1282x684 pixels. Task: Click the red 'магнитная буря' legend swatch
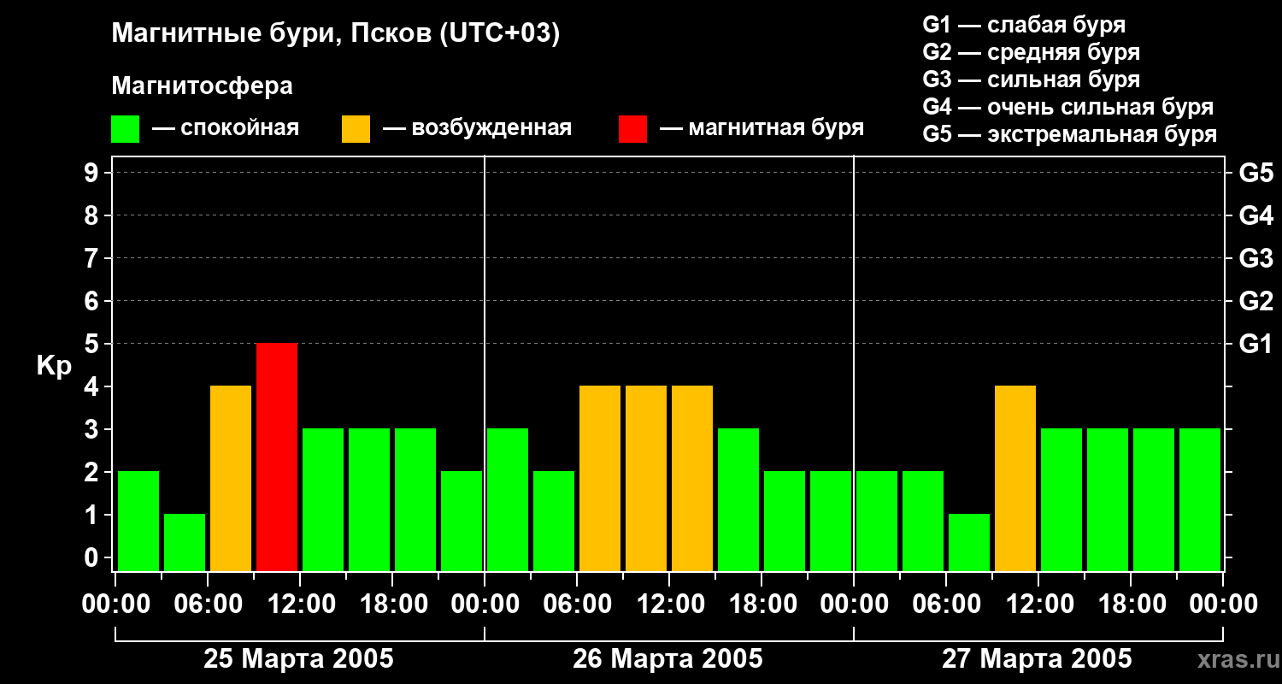point(632,129)
